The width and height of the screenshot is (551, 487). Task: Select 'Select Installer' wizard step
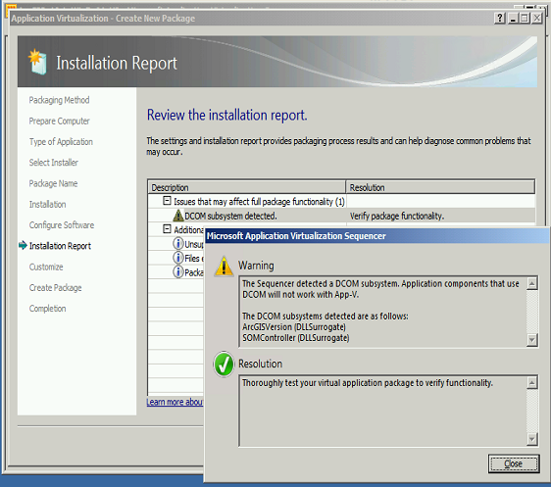[54, 163]
